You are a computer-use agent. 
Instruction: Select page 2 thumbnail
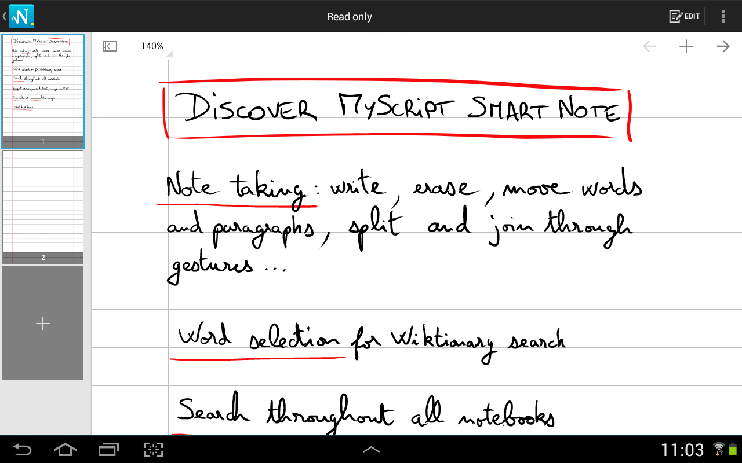pyautogui.click(x=43, y=207)
